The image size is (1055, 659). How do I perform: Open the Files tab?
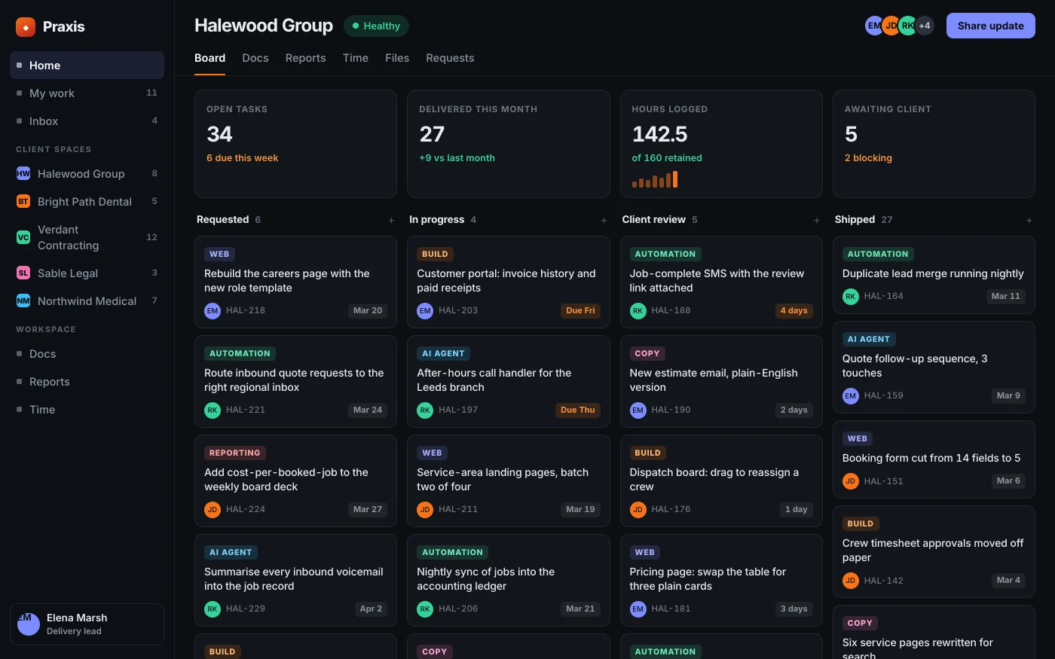tap(397, 58)
